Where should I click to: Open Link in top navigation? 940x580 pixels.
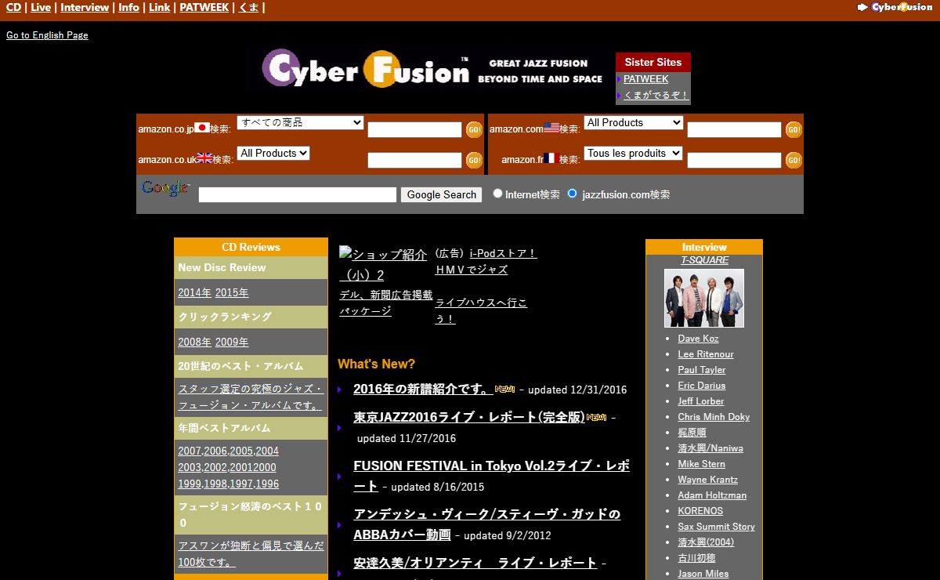point(159,7)
